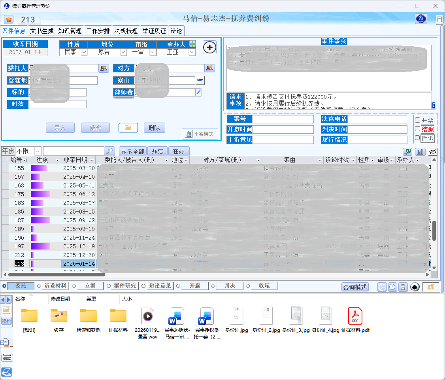Screen dimensions: 445x380
Task: Expand the 性质 dropdown showing 民事
Action: point(84,52)
